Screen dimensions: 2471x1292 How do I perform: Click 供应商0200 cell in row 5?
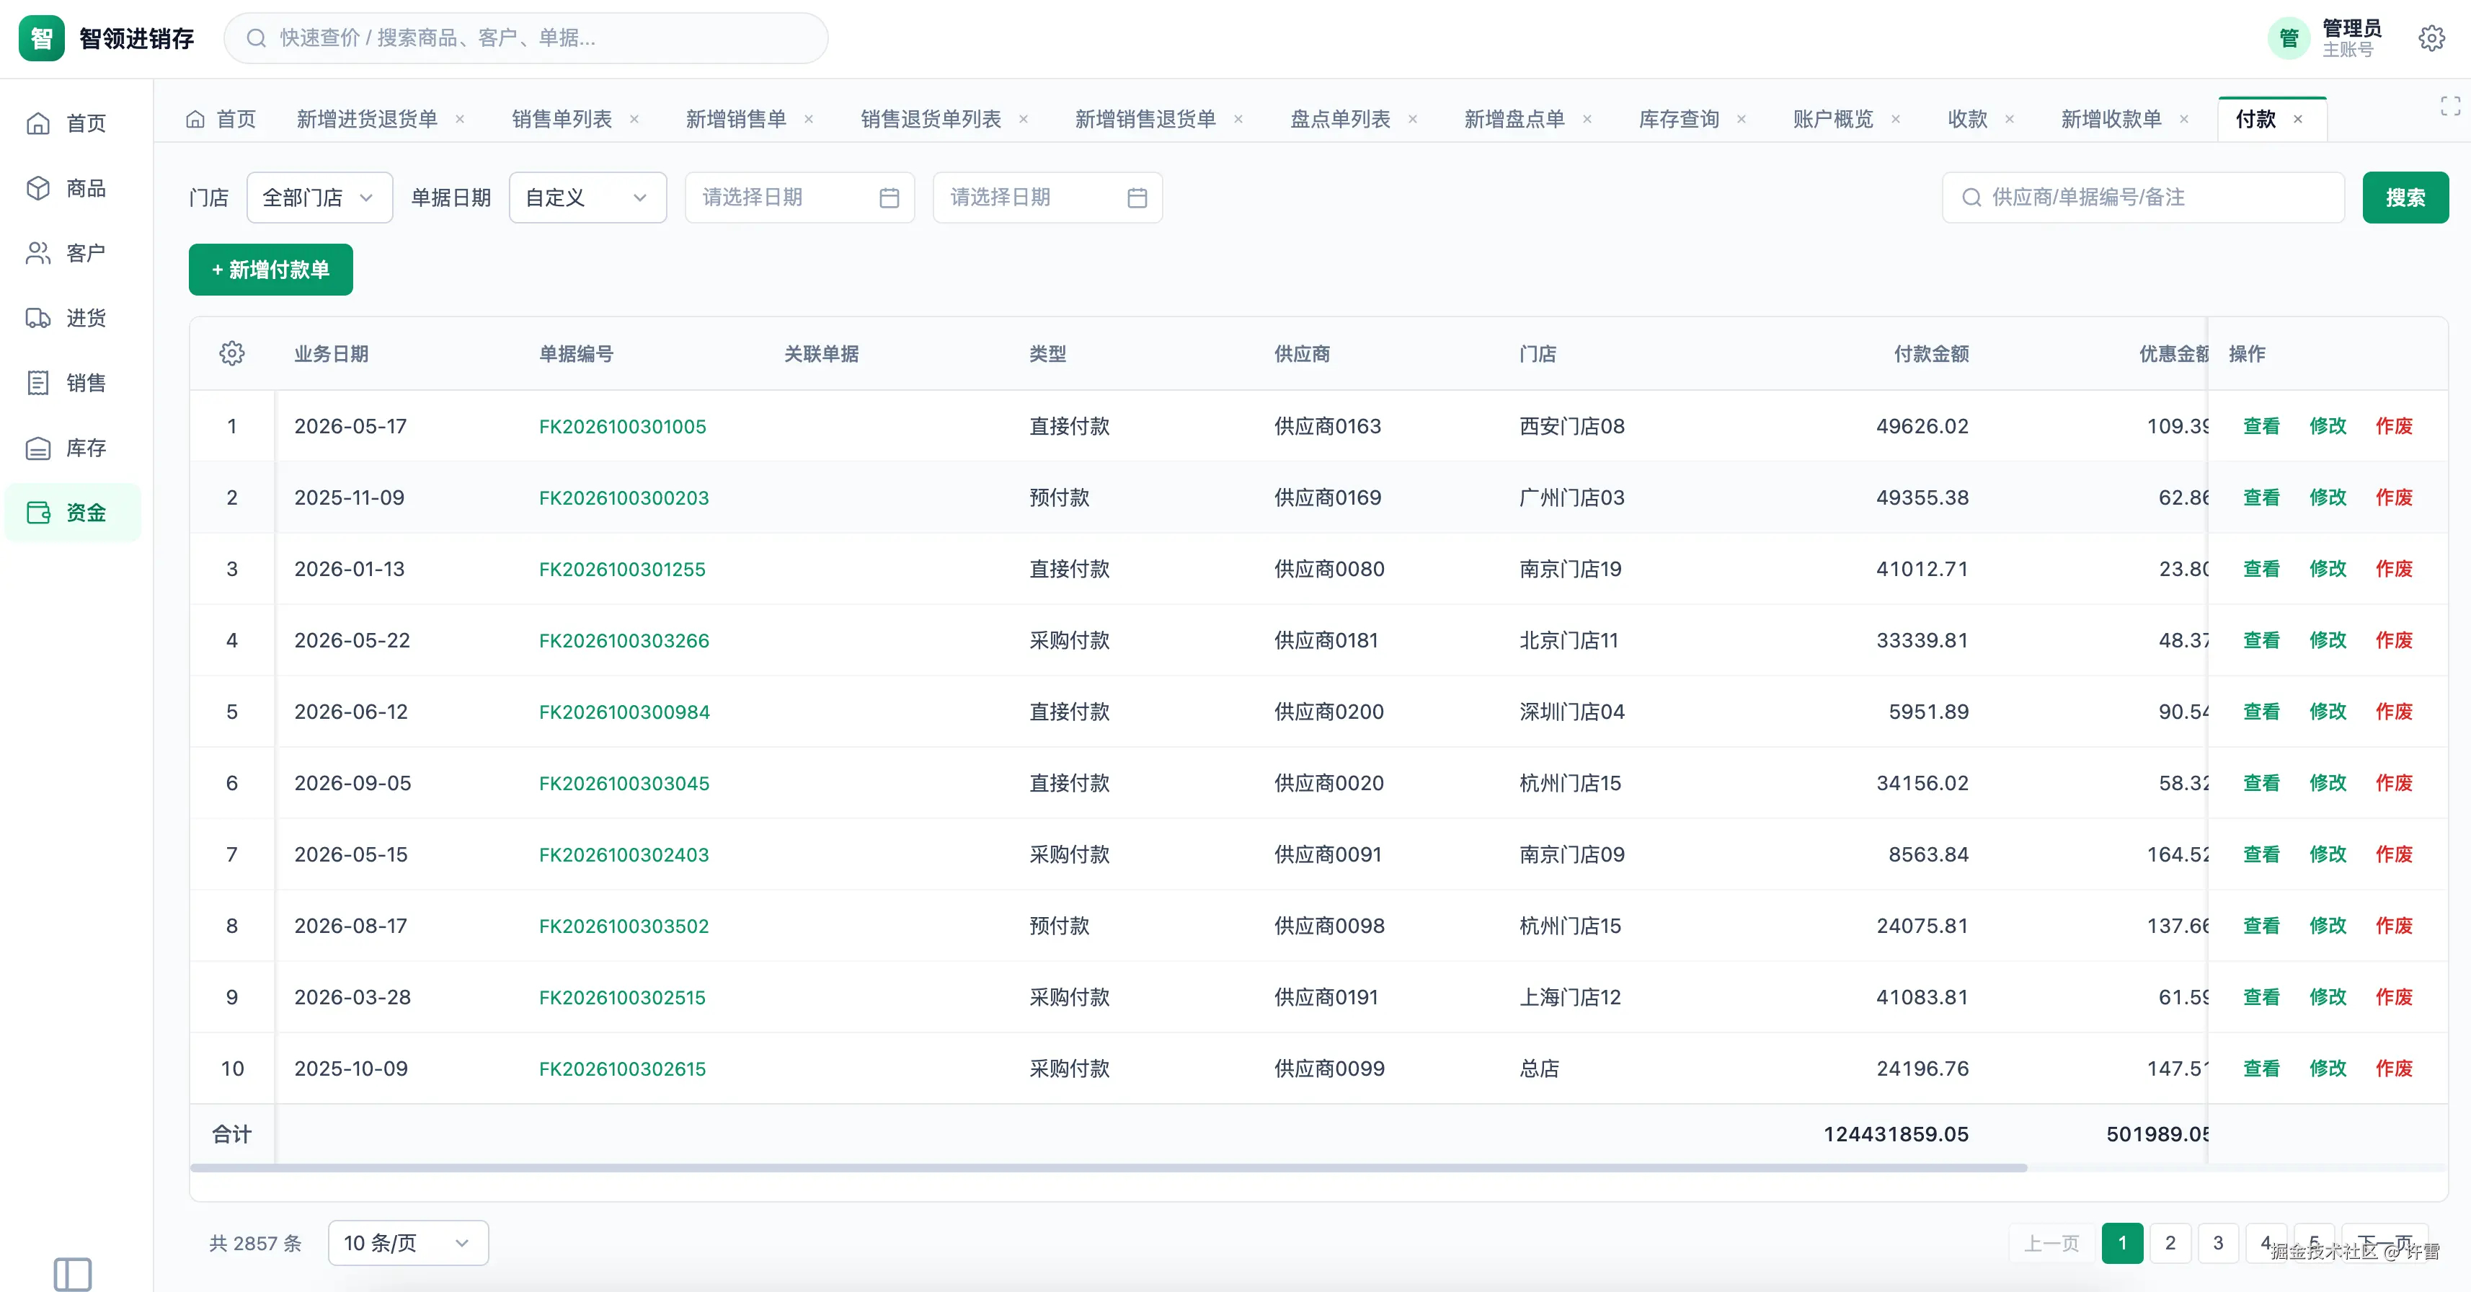click(1328, 712)
